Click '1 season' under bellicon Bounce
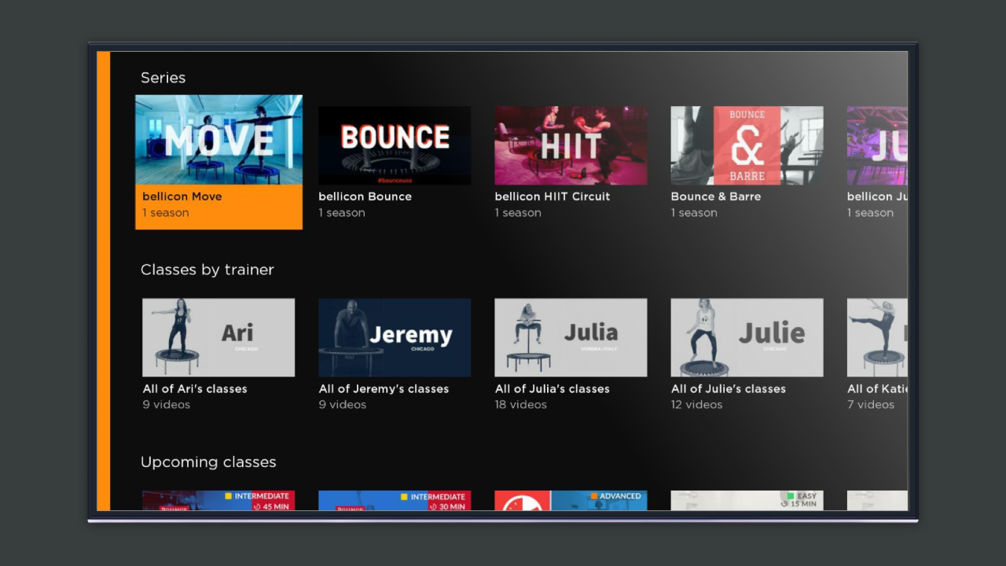This screenshot has height=566, width=1006. (342, 213)
